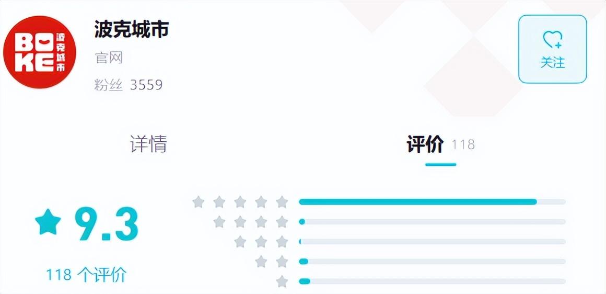The image size is (606, 294).
Task: Click the three-star rating progress bar
Action: pyautogui.click(x=432, y=242)
